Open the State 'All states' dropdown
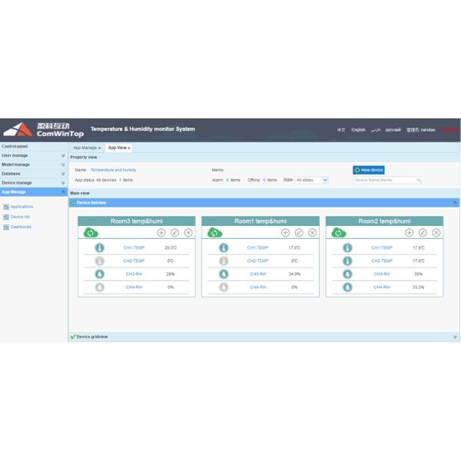The width and height of the screenshot is (461, 461). [312, 180]
